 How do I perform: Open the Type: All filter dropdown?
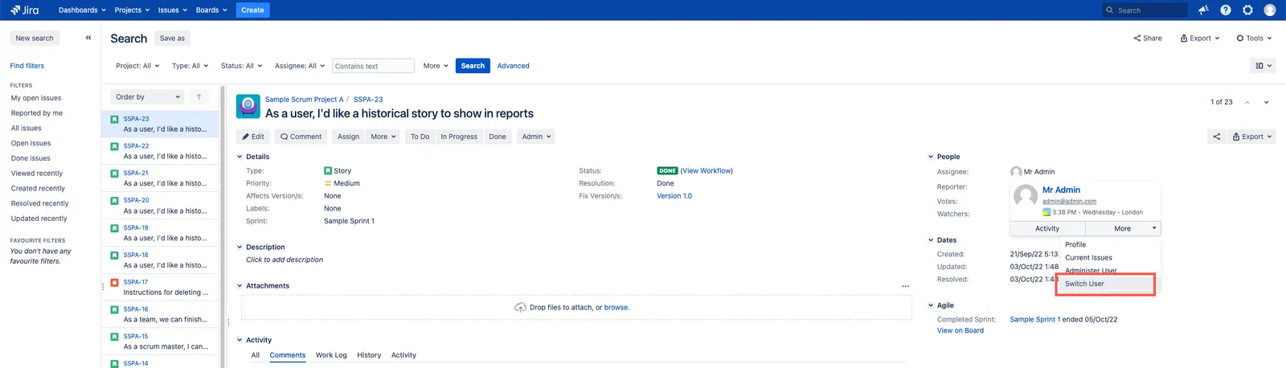190,66
